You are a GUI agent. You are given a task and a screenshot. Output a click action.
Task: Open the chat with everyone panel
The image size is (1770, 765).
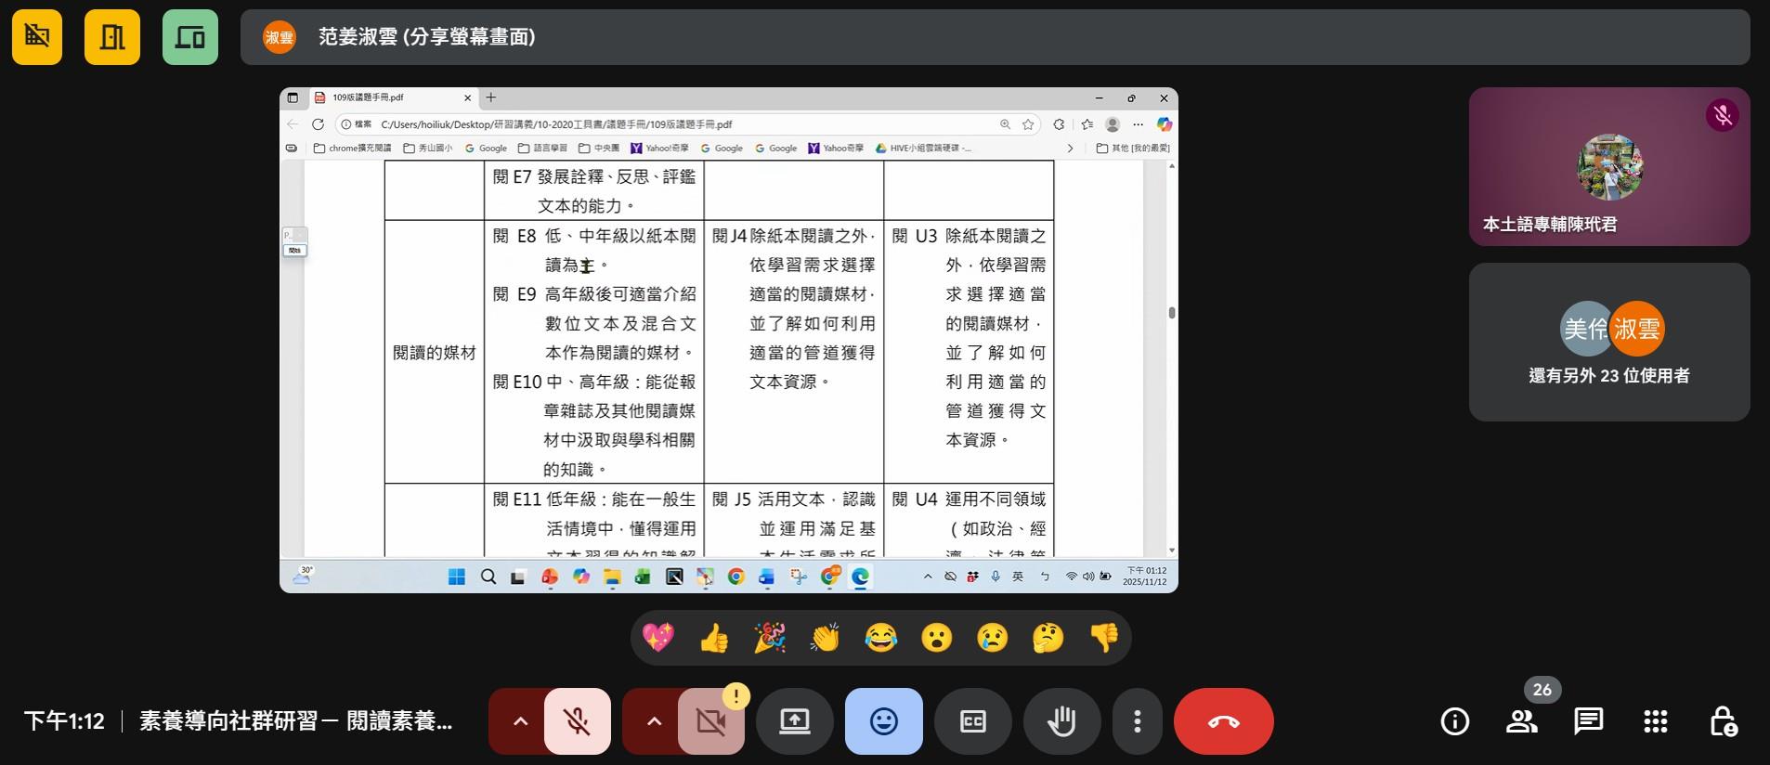pyautogui.click(x=1588, y=721)
